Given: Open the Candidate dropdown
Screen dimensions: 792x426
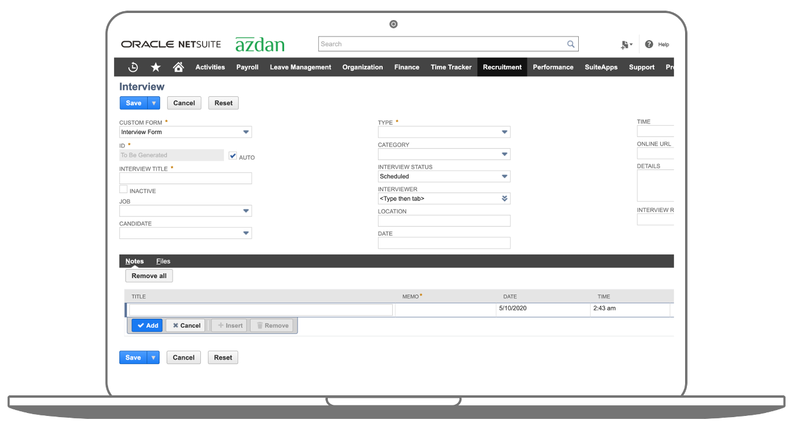Looking at the screenshot, I should 245,233.
